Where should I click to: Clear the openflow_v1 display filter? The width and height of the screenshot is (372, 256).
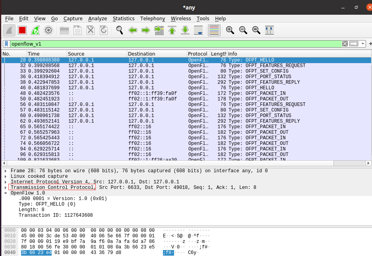click(345, 44)
